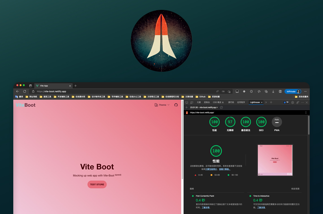323x214 pixels.
Task: Switch to the 控制台 DevTools tab
Action: [207, 102]
